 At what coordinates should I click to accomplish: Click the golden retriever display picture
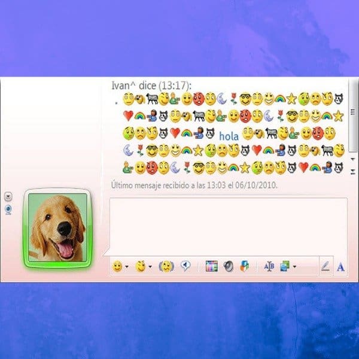pos(57,227)
